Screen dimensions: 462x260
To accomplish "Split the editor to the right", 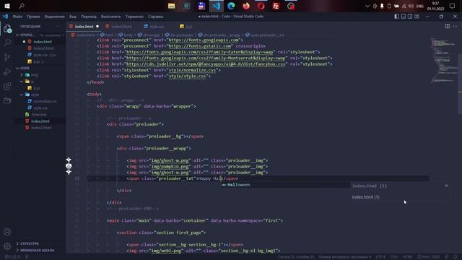I will pyautogui.click(x=448, y=26).
